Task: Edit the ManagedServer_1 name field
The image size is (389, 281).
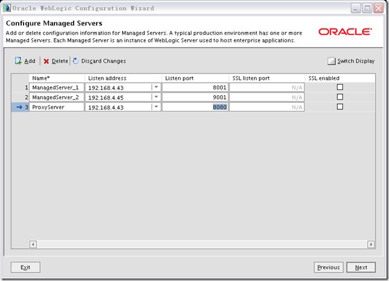Action: (57, 88)
